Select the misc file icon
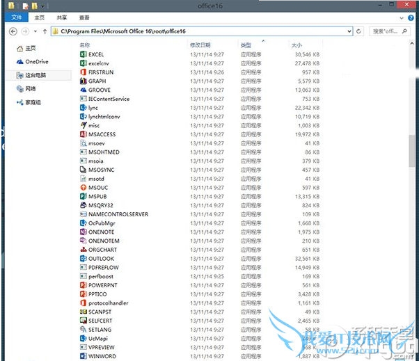 click(84, 125)
